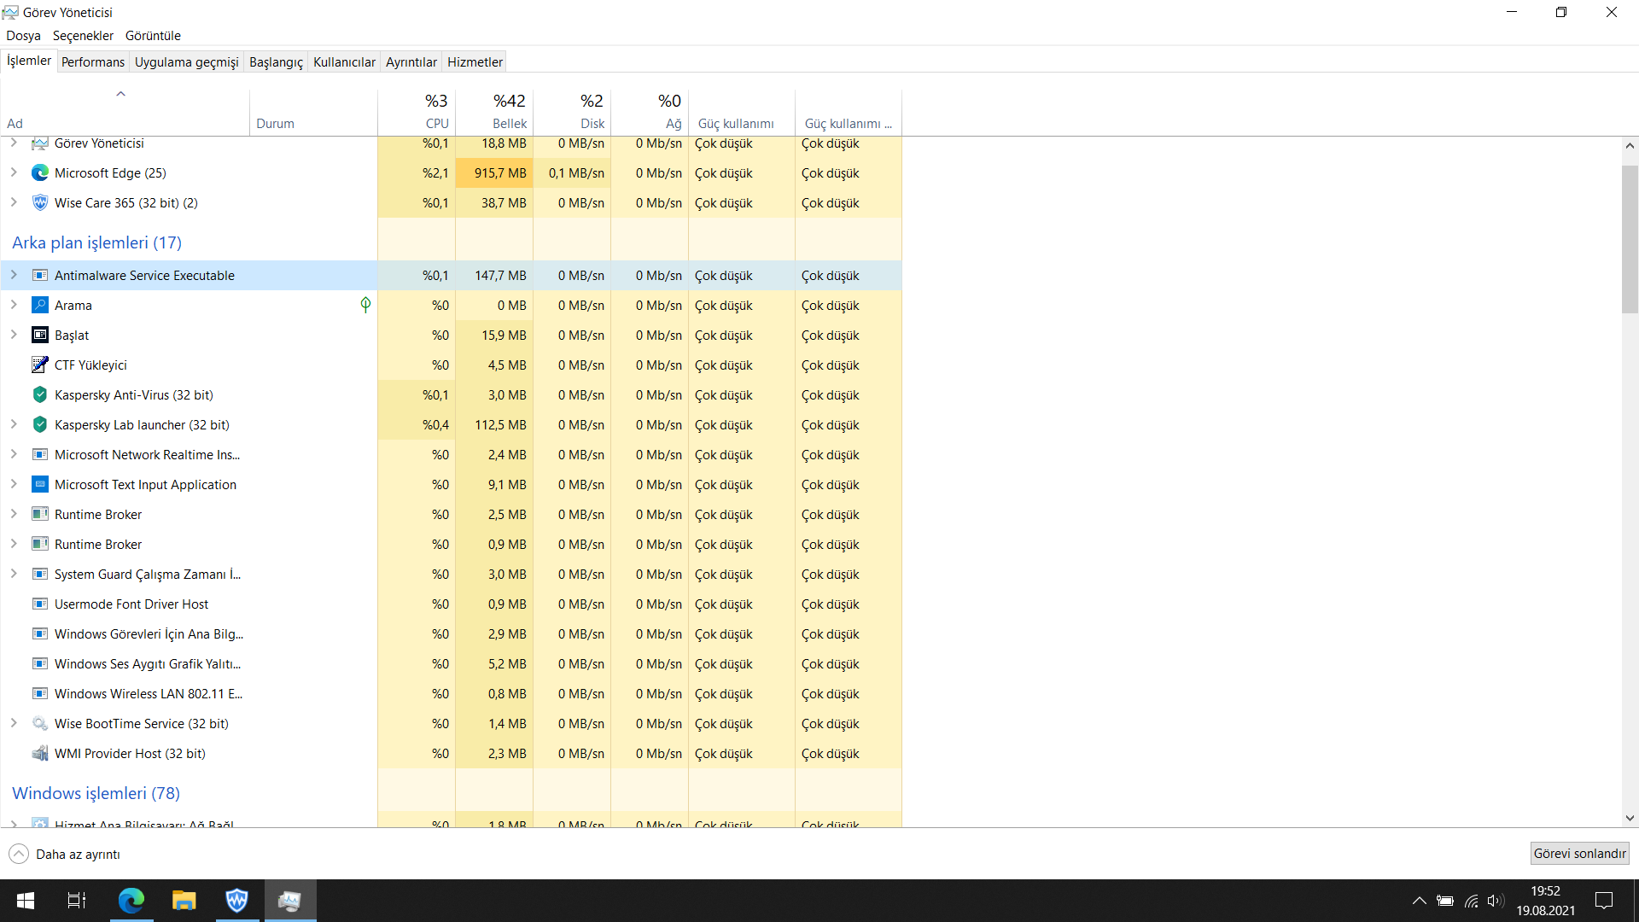Expand the Wise Care 365 process group

[x=14, y=202]
